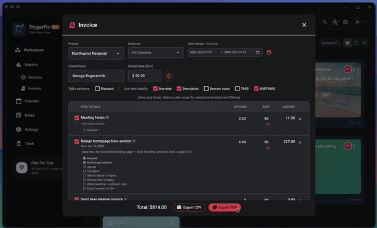Uncheck the Due date checkbox
The height and width of the screenshot is (228, 377).
(x=155, y=89)
